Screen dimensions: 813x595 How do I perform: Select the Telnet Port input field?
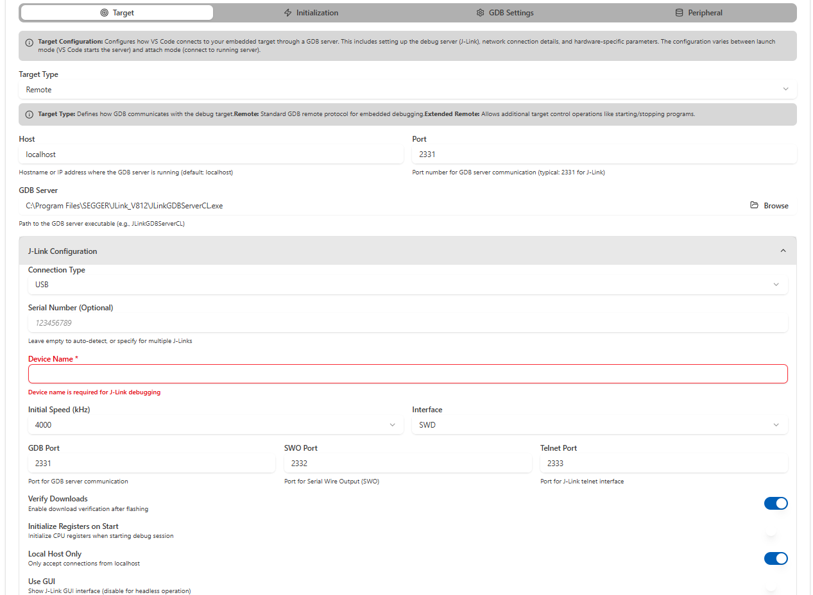coord(663,464)
